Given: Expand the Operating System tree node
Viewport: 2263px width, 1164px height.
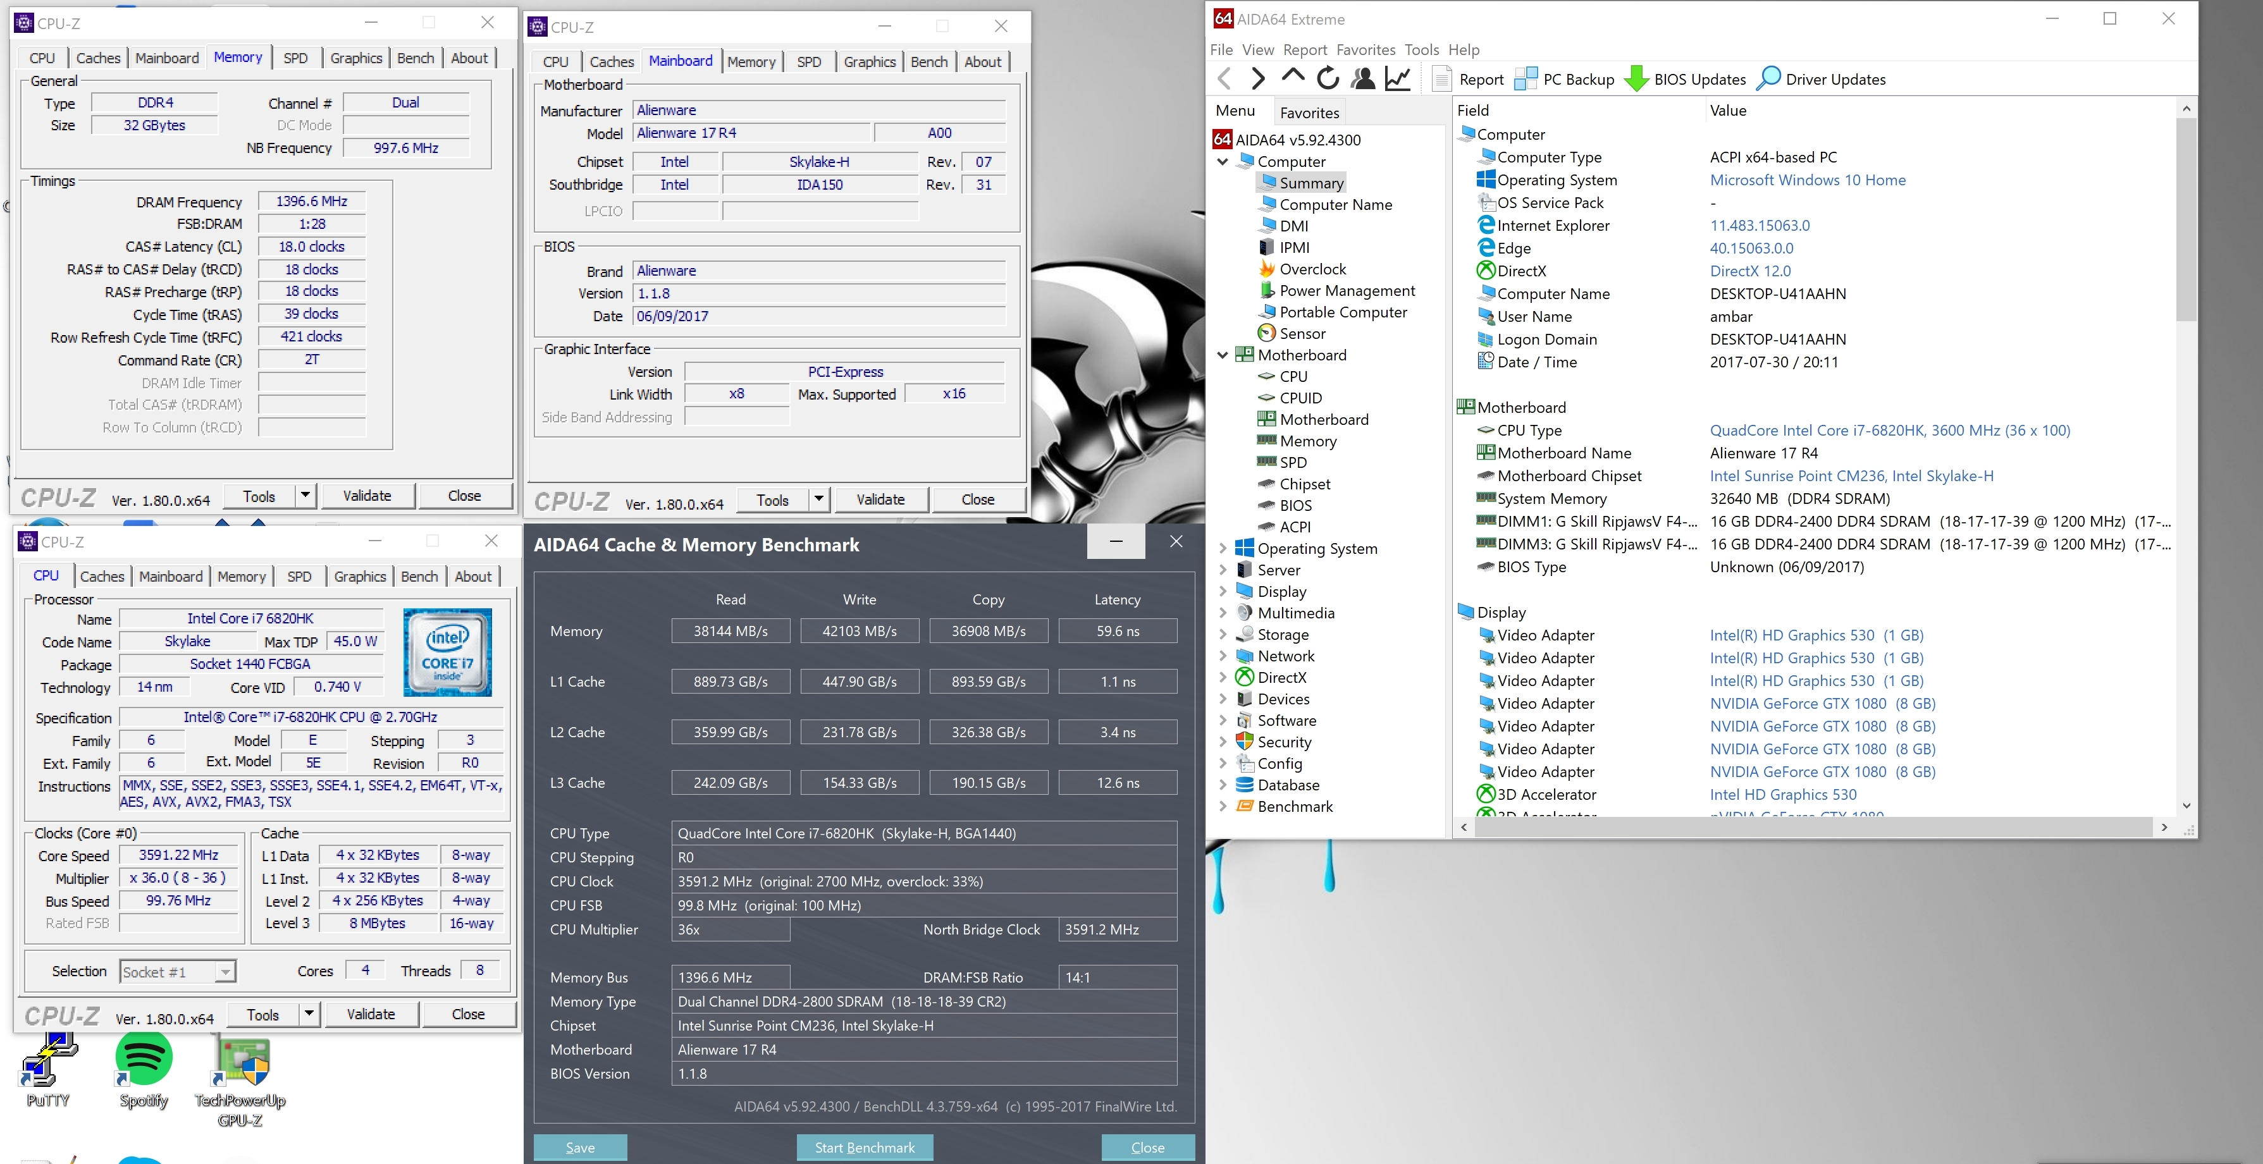Looking at the screenshot, I should pyautogui.click(x=1223, y=548).
